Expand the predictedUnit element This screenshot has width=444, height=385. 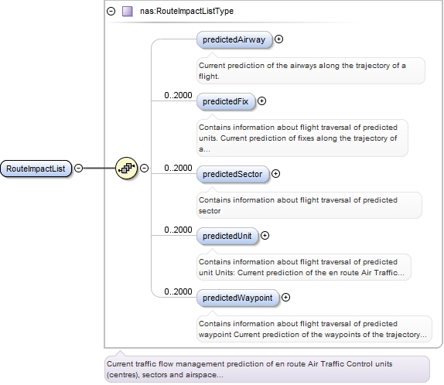[265, 236]
